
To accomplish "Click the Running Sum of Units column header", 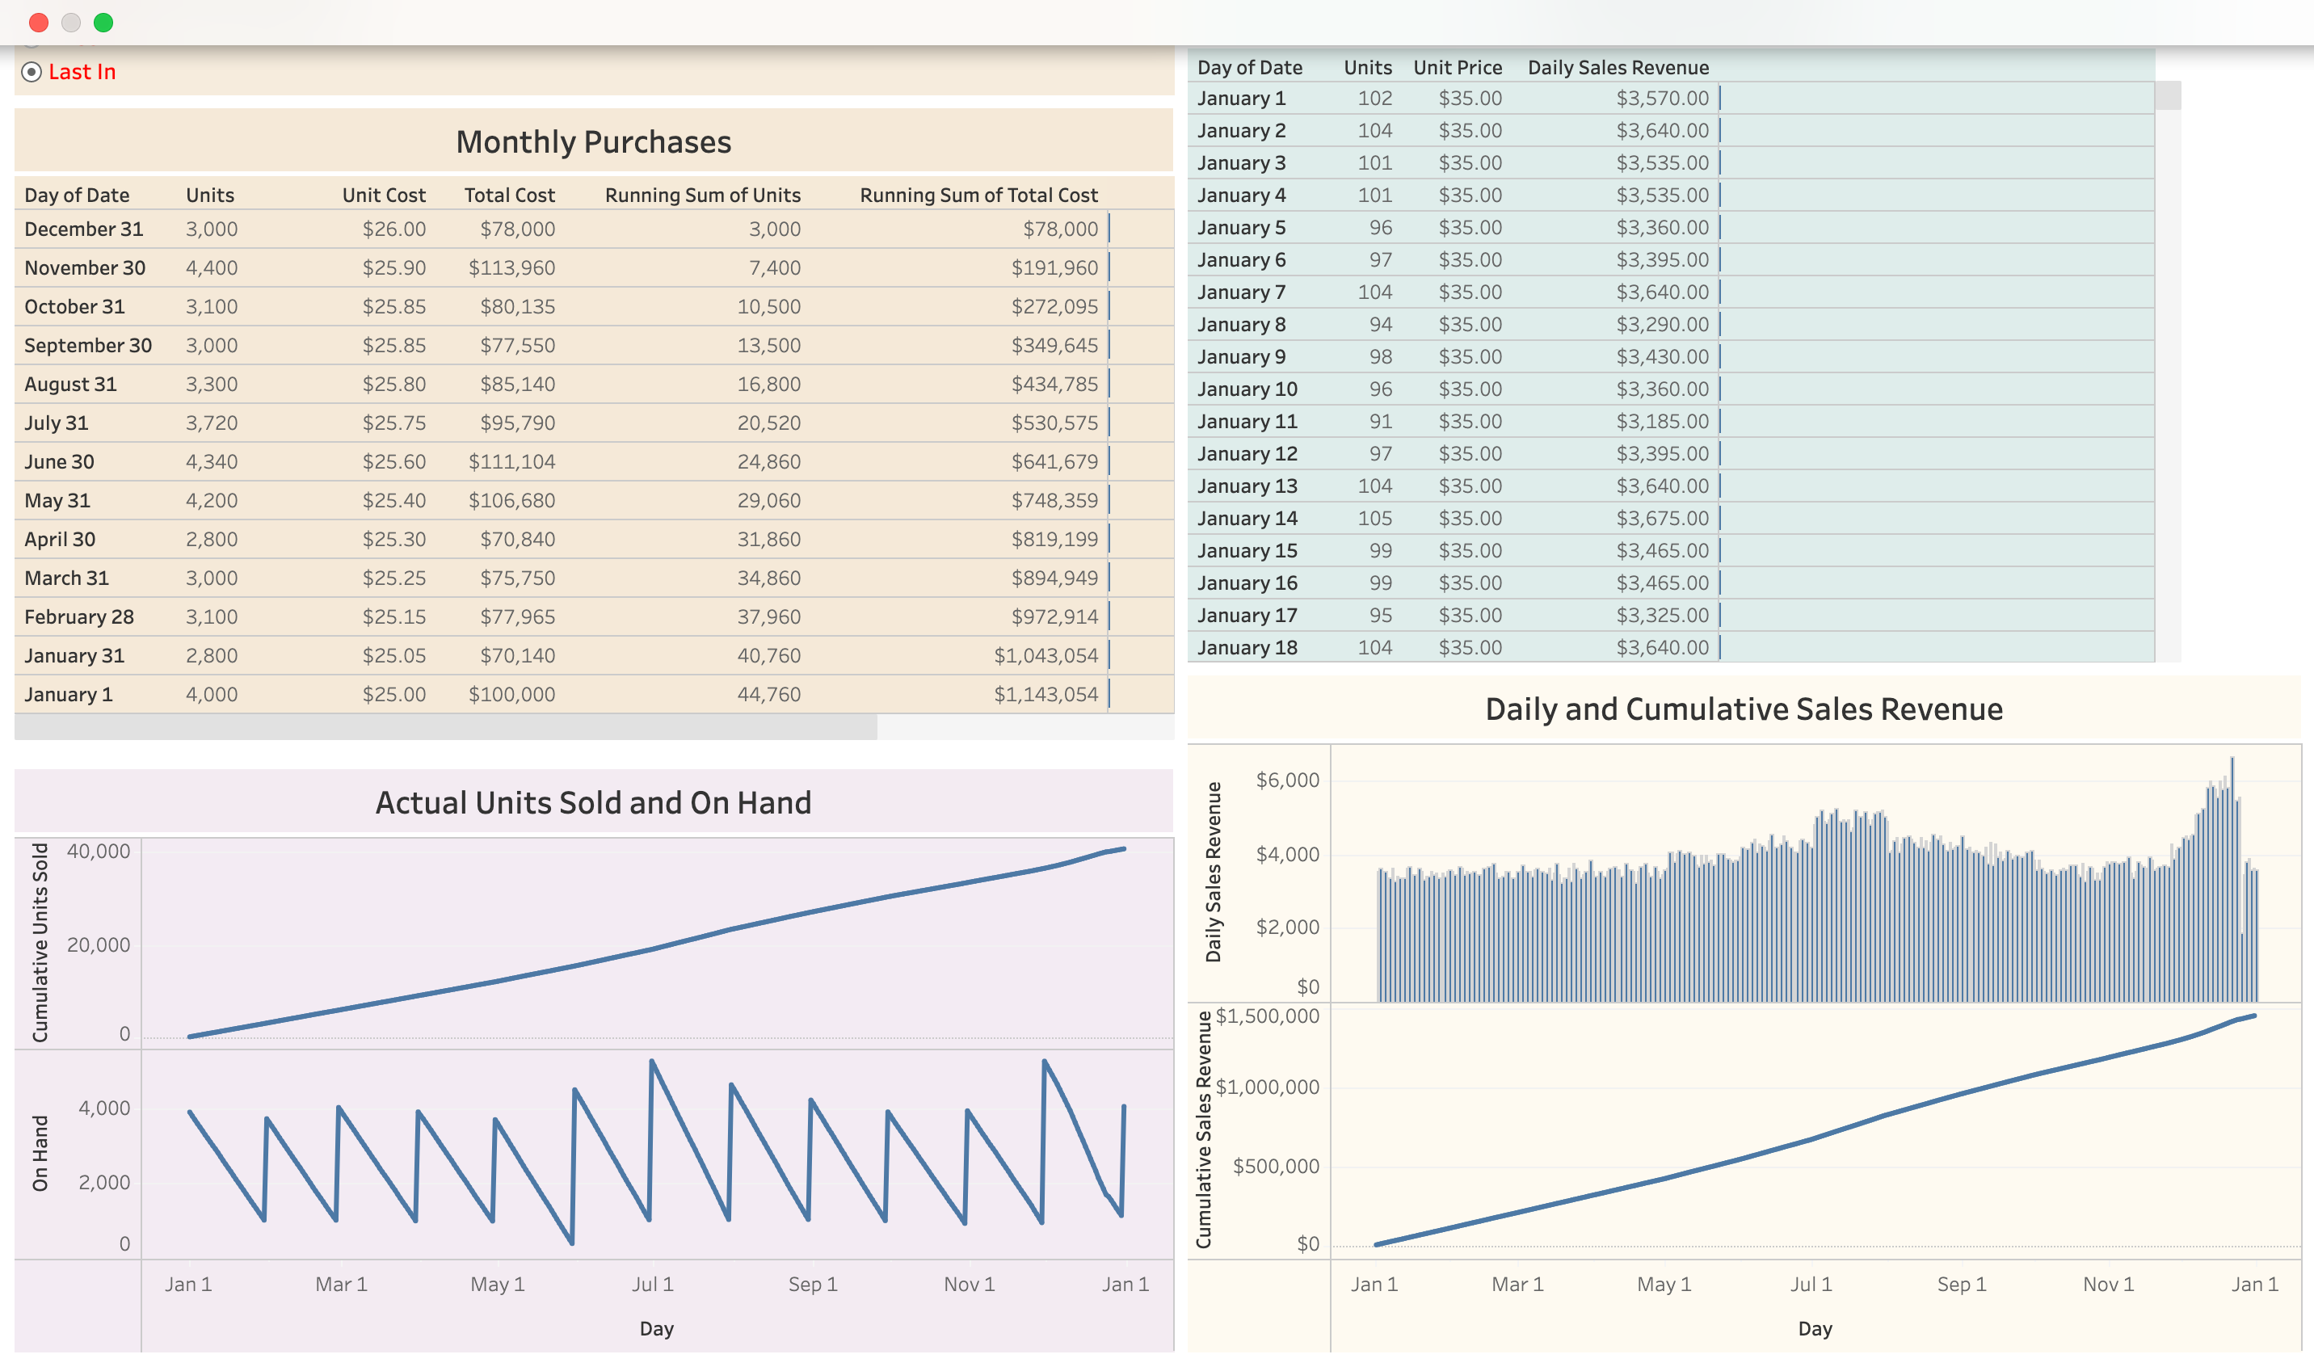I will [702, 196].
